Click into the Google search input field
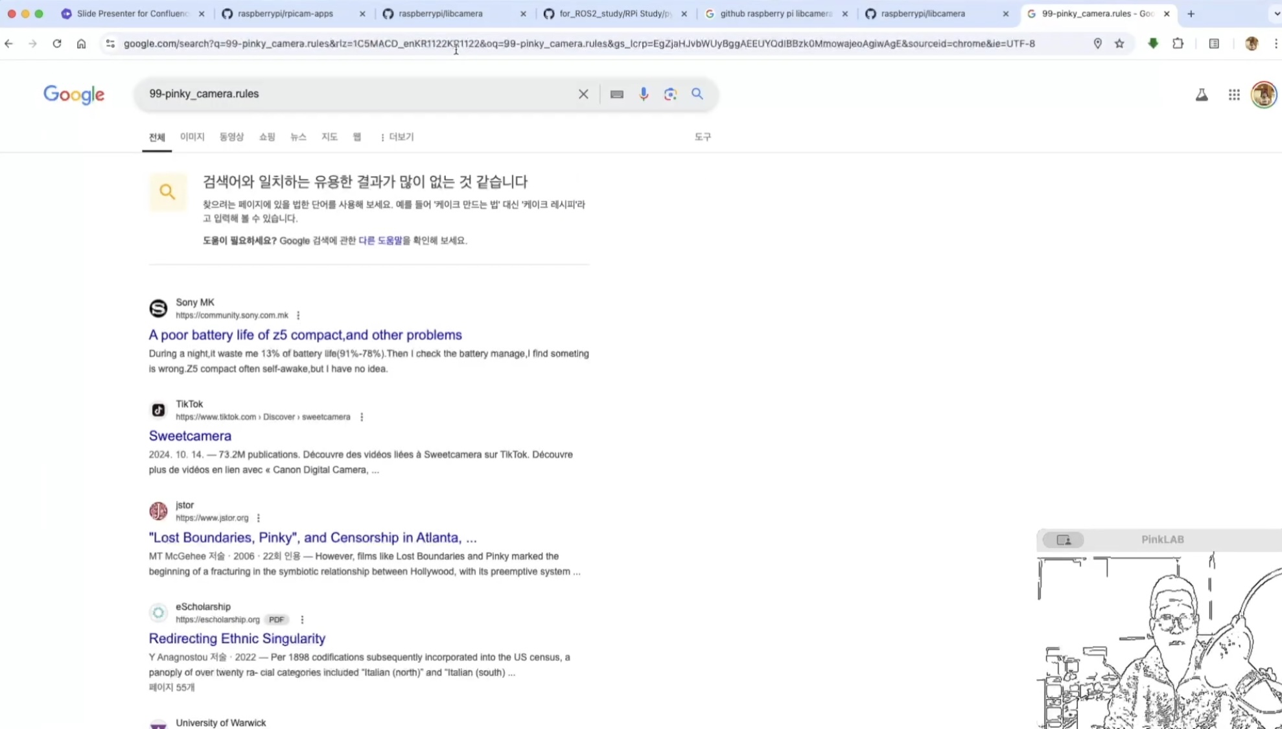 point(356,94)
